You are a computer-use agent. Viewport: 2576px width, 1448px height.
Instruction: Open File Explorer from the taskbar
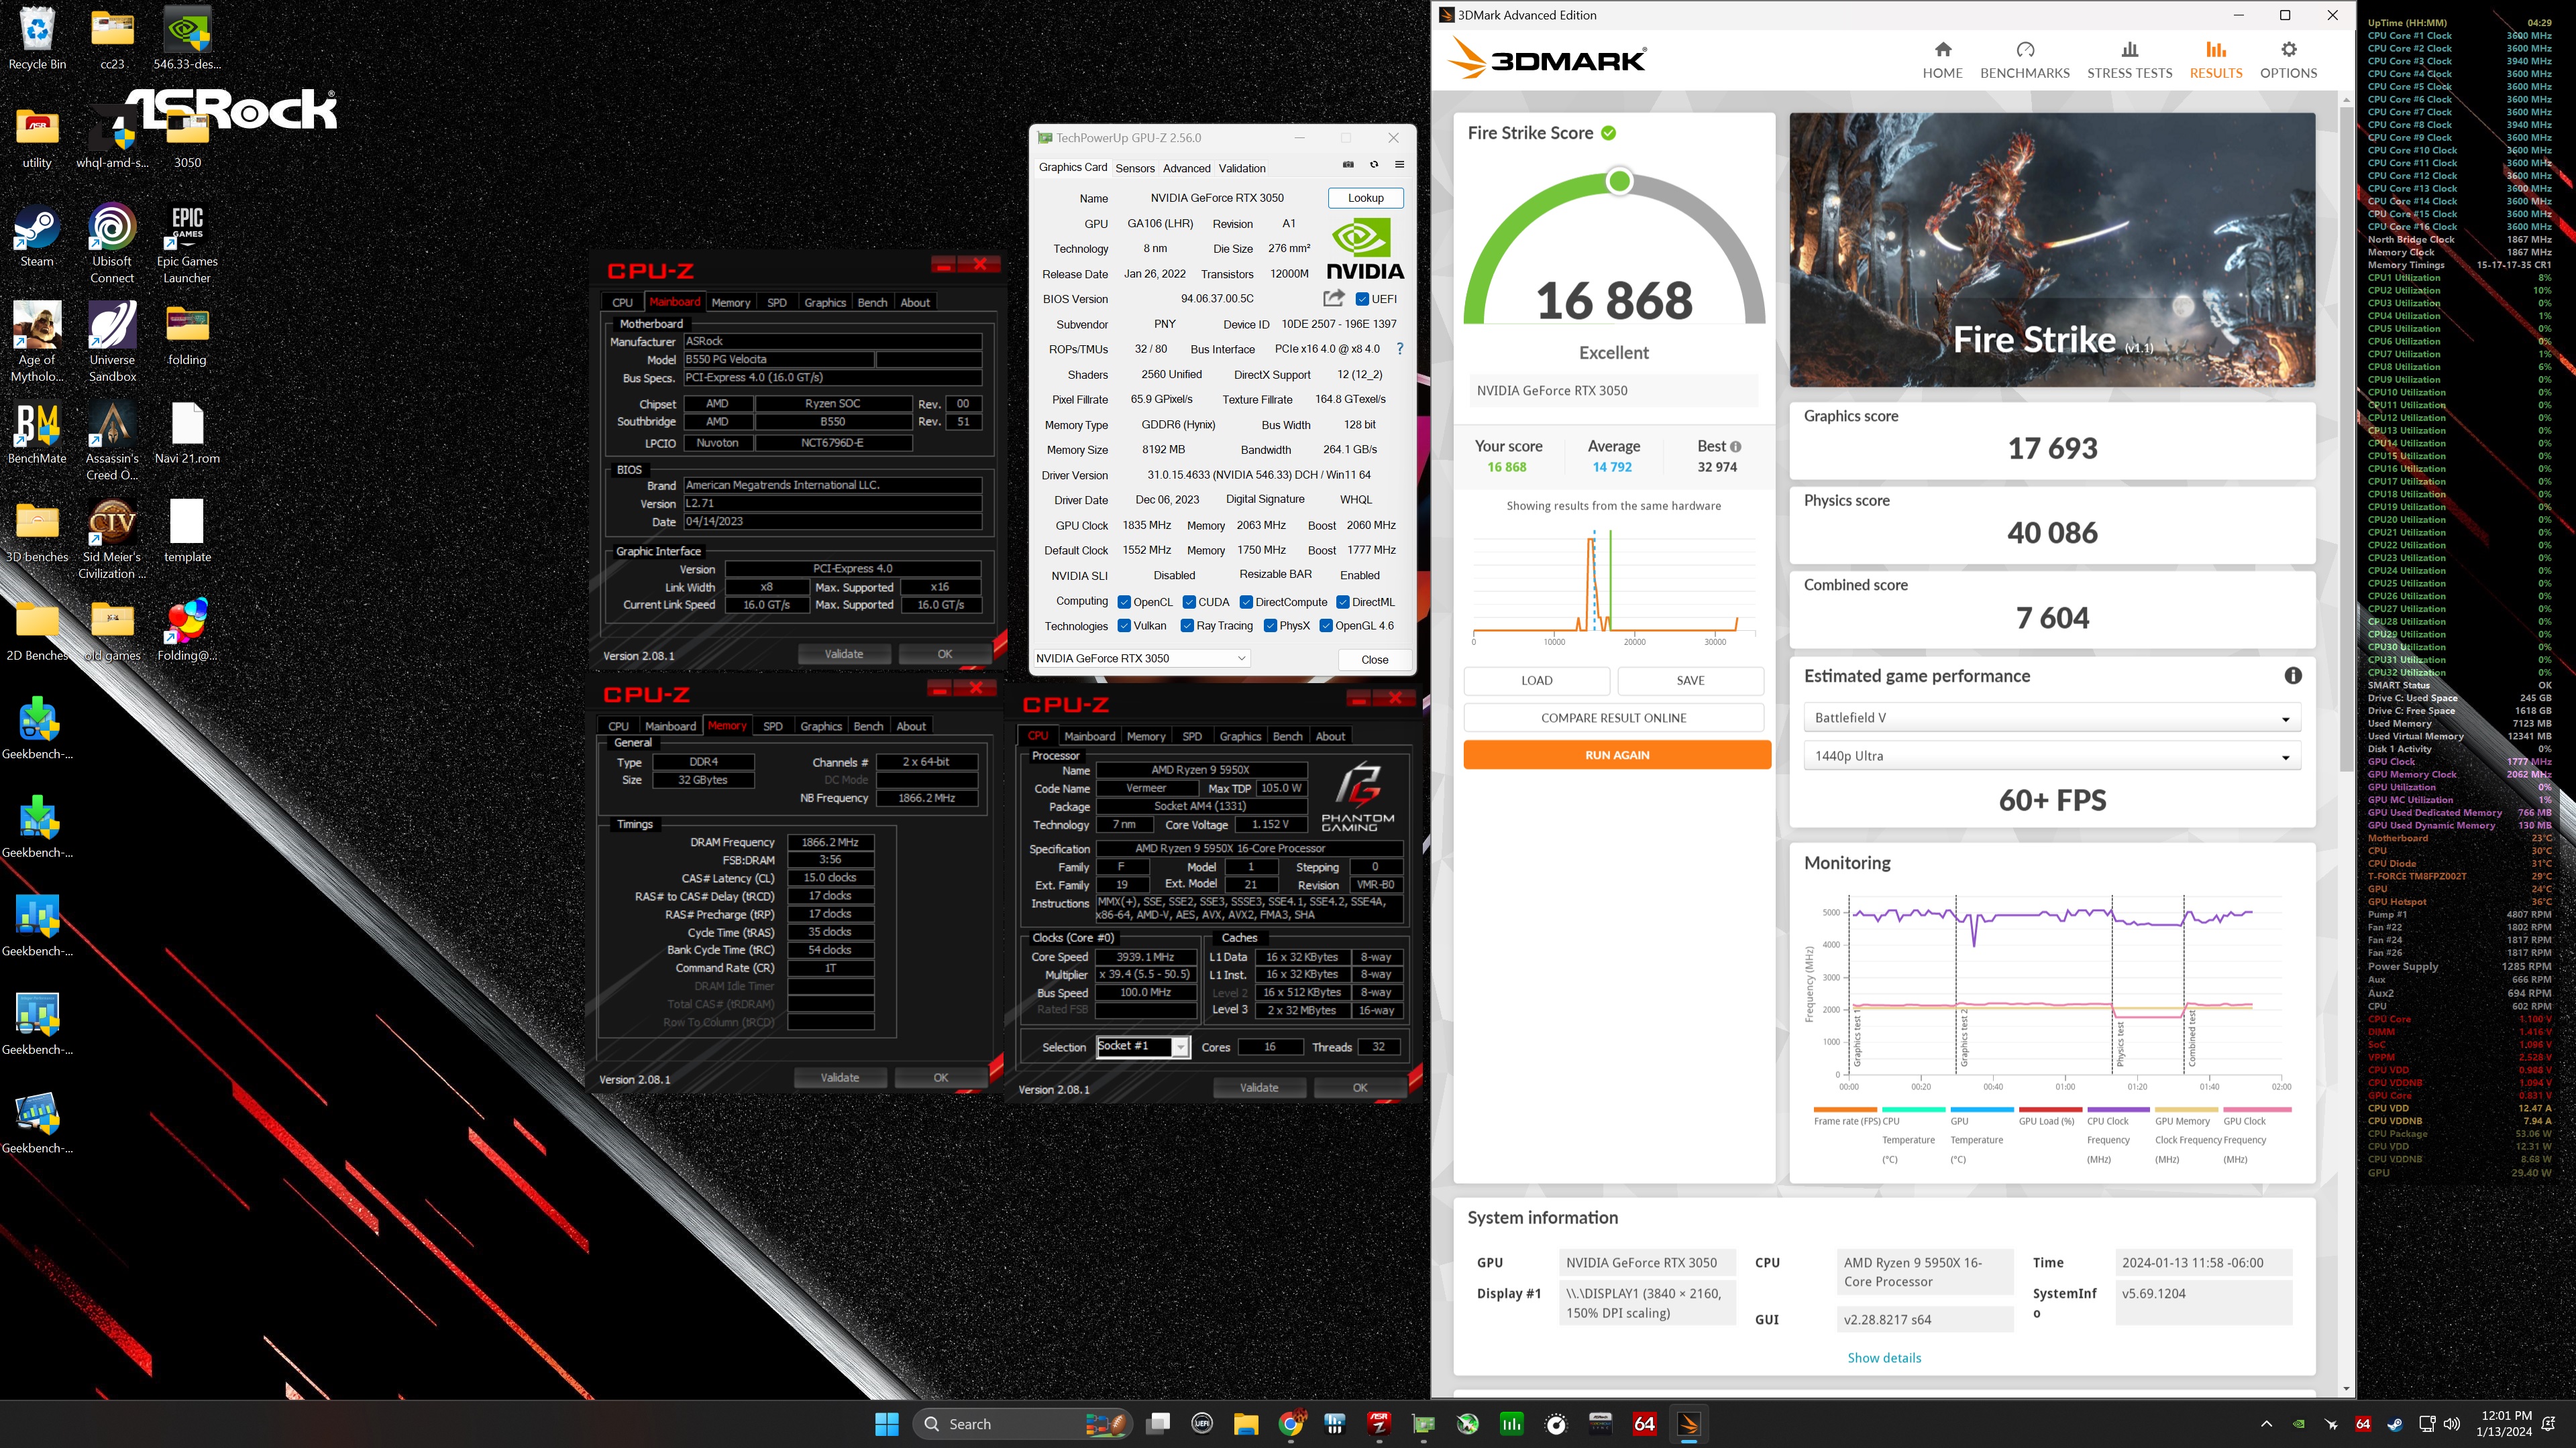[1246, 1423]
